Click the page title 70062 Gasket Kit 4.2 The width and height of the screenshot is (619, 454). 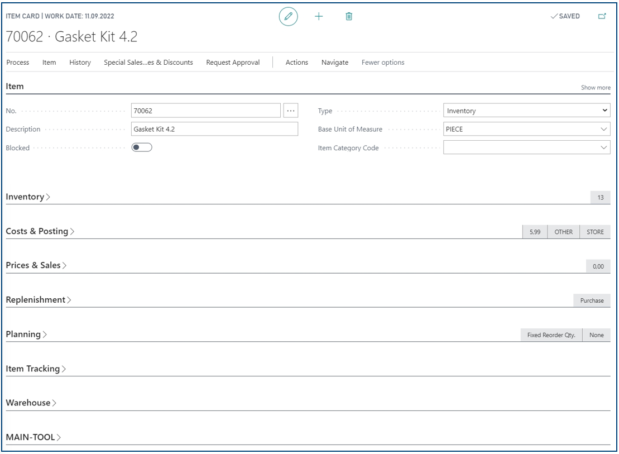(71, 36)
